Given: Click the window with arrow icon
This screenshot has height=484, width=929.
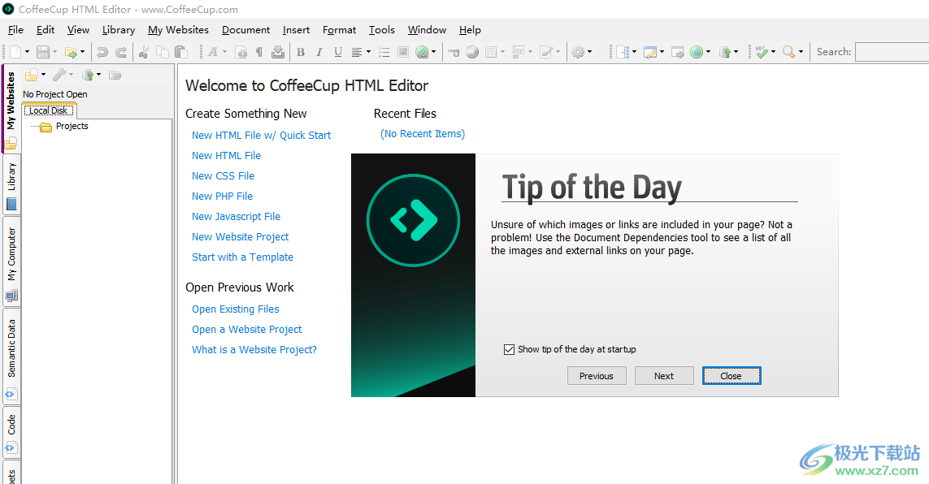Looking at the screenshot, I should point(678,52).
